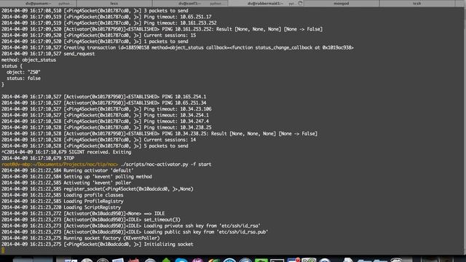Click the './scripts/noc-activator.py -f start' command

coord(166,164)
